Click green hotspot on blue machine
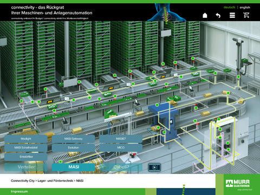The width and height of the screenshot is (260, 195). (x=157, y=105)
